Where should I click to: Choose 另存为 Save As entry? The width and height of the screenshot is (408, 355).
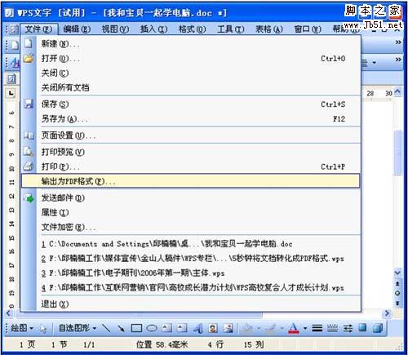point(191,118)
